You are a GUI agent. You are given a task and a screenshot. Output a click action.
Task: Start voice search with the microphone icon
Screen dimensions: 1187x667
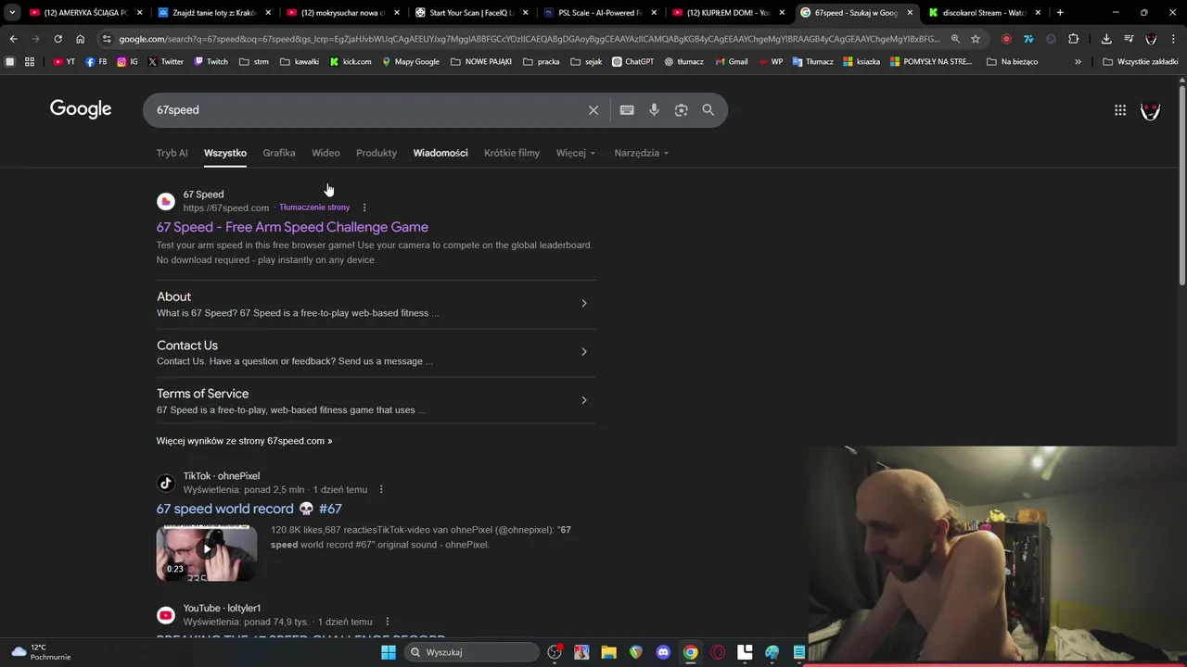654,110
